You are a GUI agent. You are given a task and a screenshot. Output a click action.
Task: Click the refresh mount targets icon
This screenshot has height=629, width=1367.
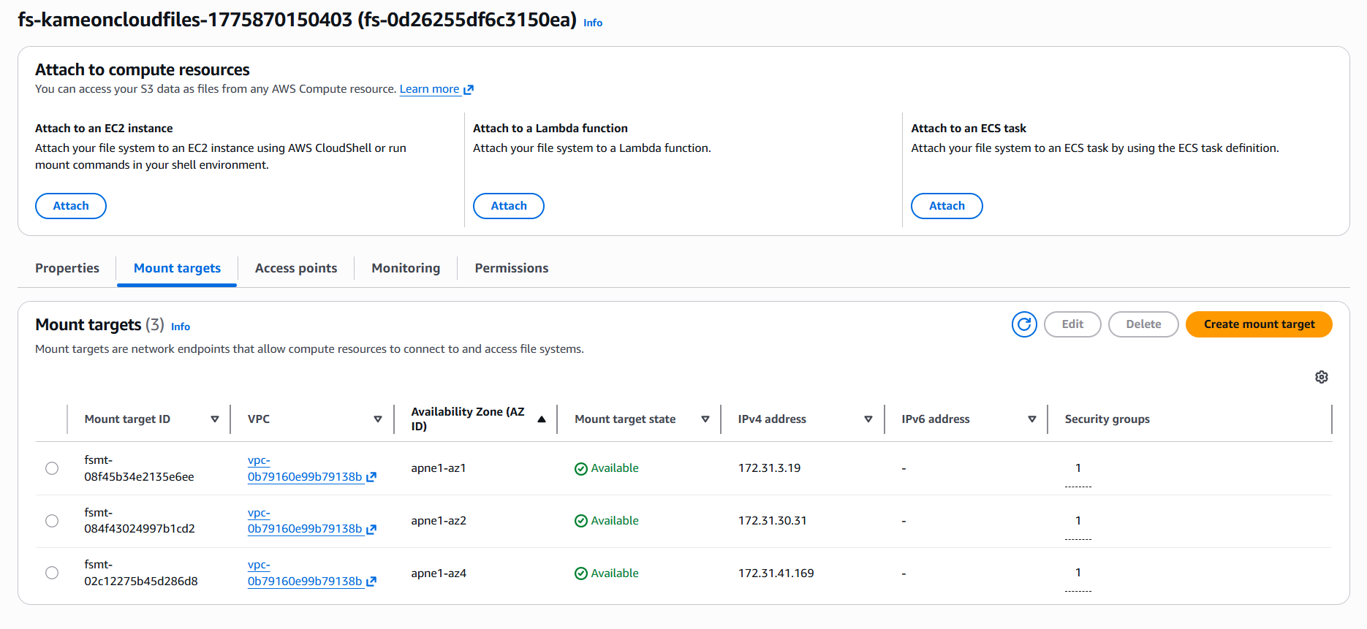(1024, 324)
